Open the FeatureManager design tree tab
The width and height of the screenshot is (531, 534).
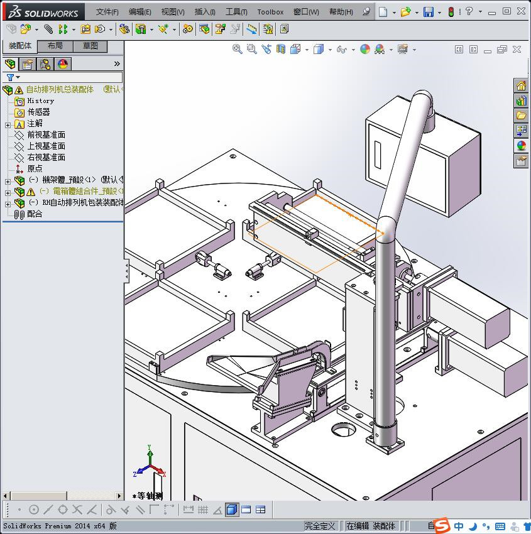[x=9, y=64]
